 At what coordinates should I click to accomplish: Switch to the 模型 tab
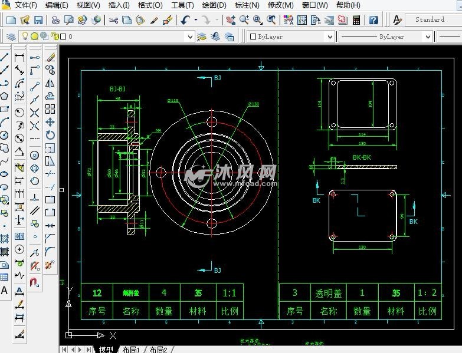point(106,349)
